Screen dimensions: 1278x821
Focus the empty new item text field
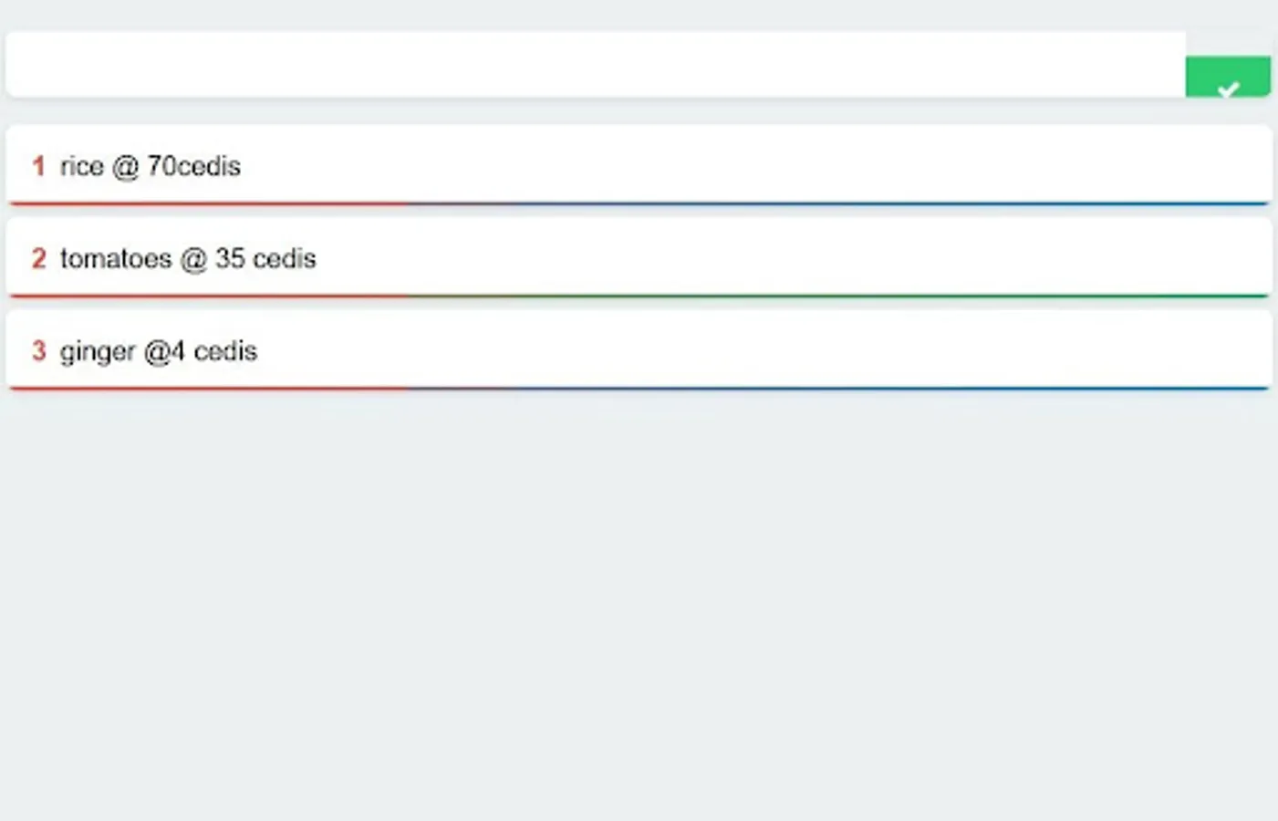595,65
